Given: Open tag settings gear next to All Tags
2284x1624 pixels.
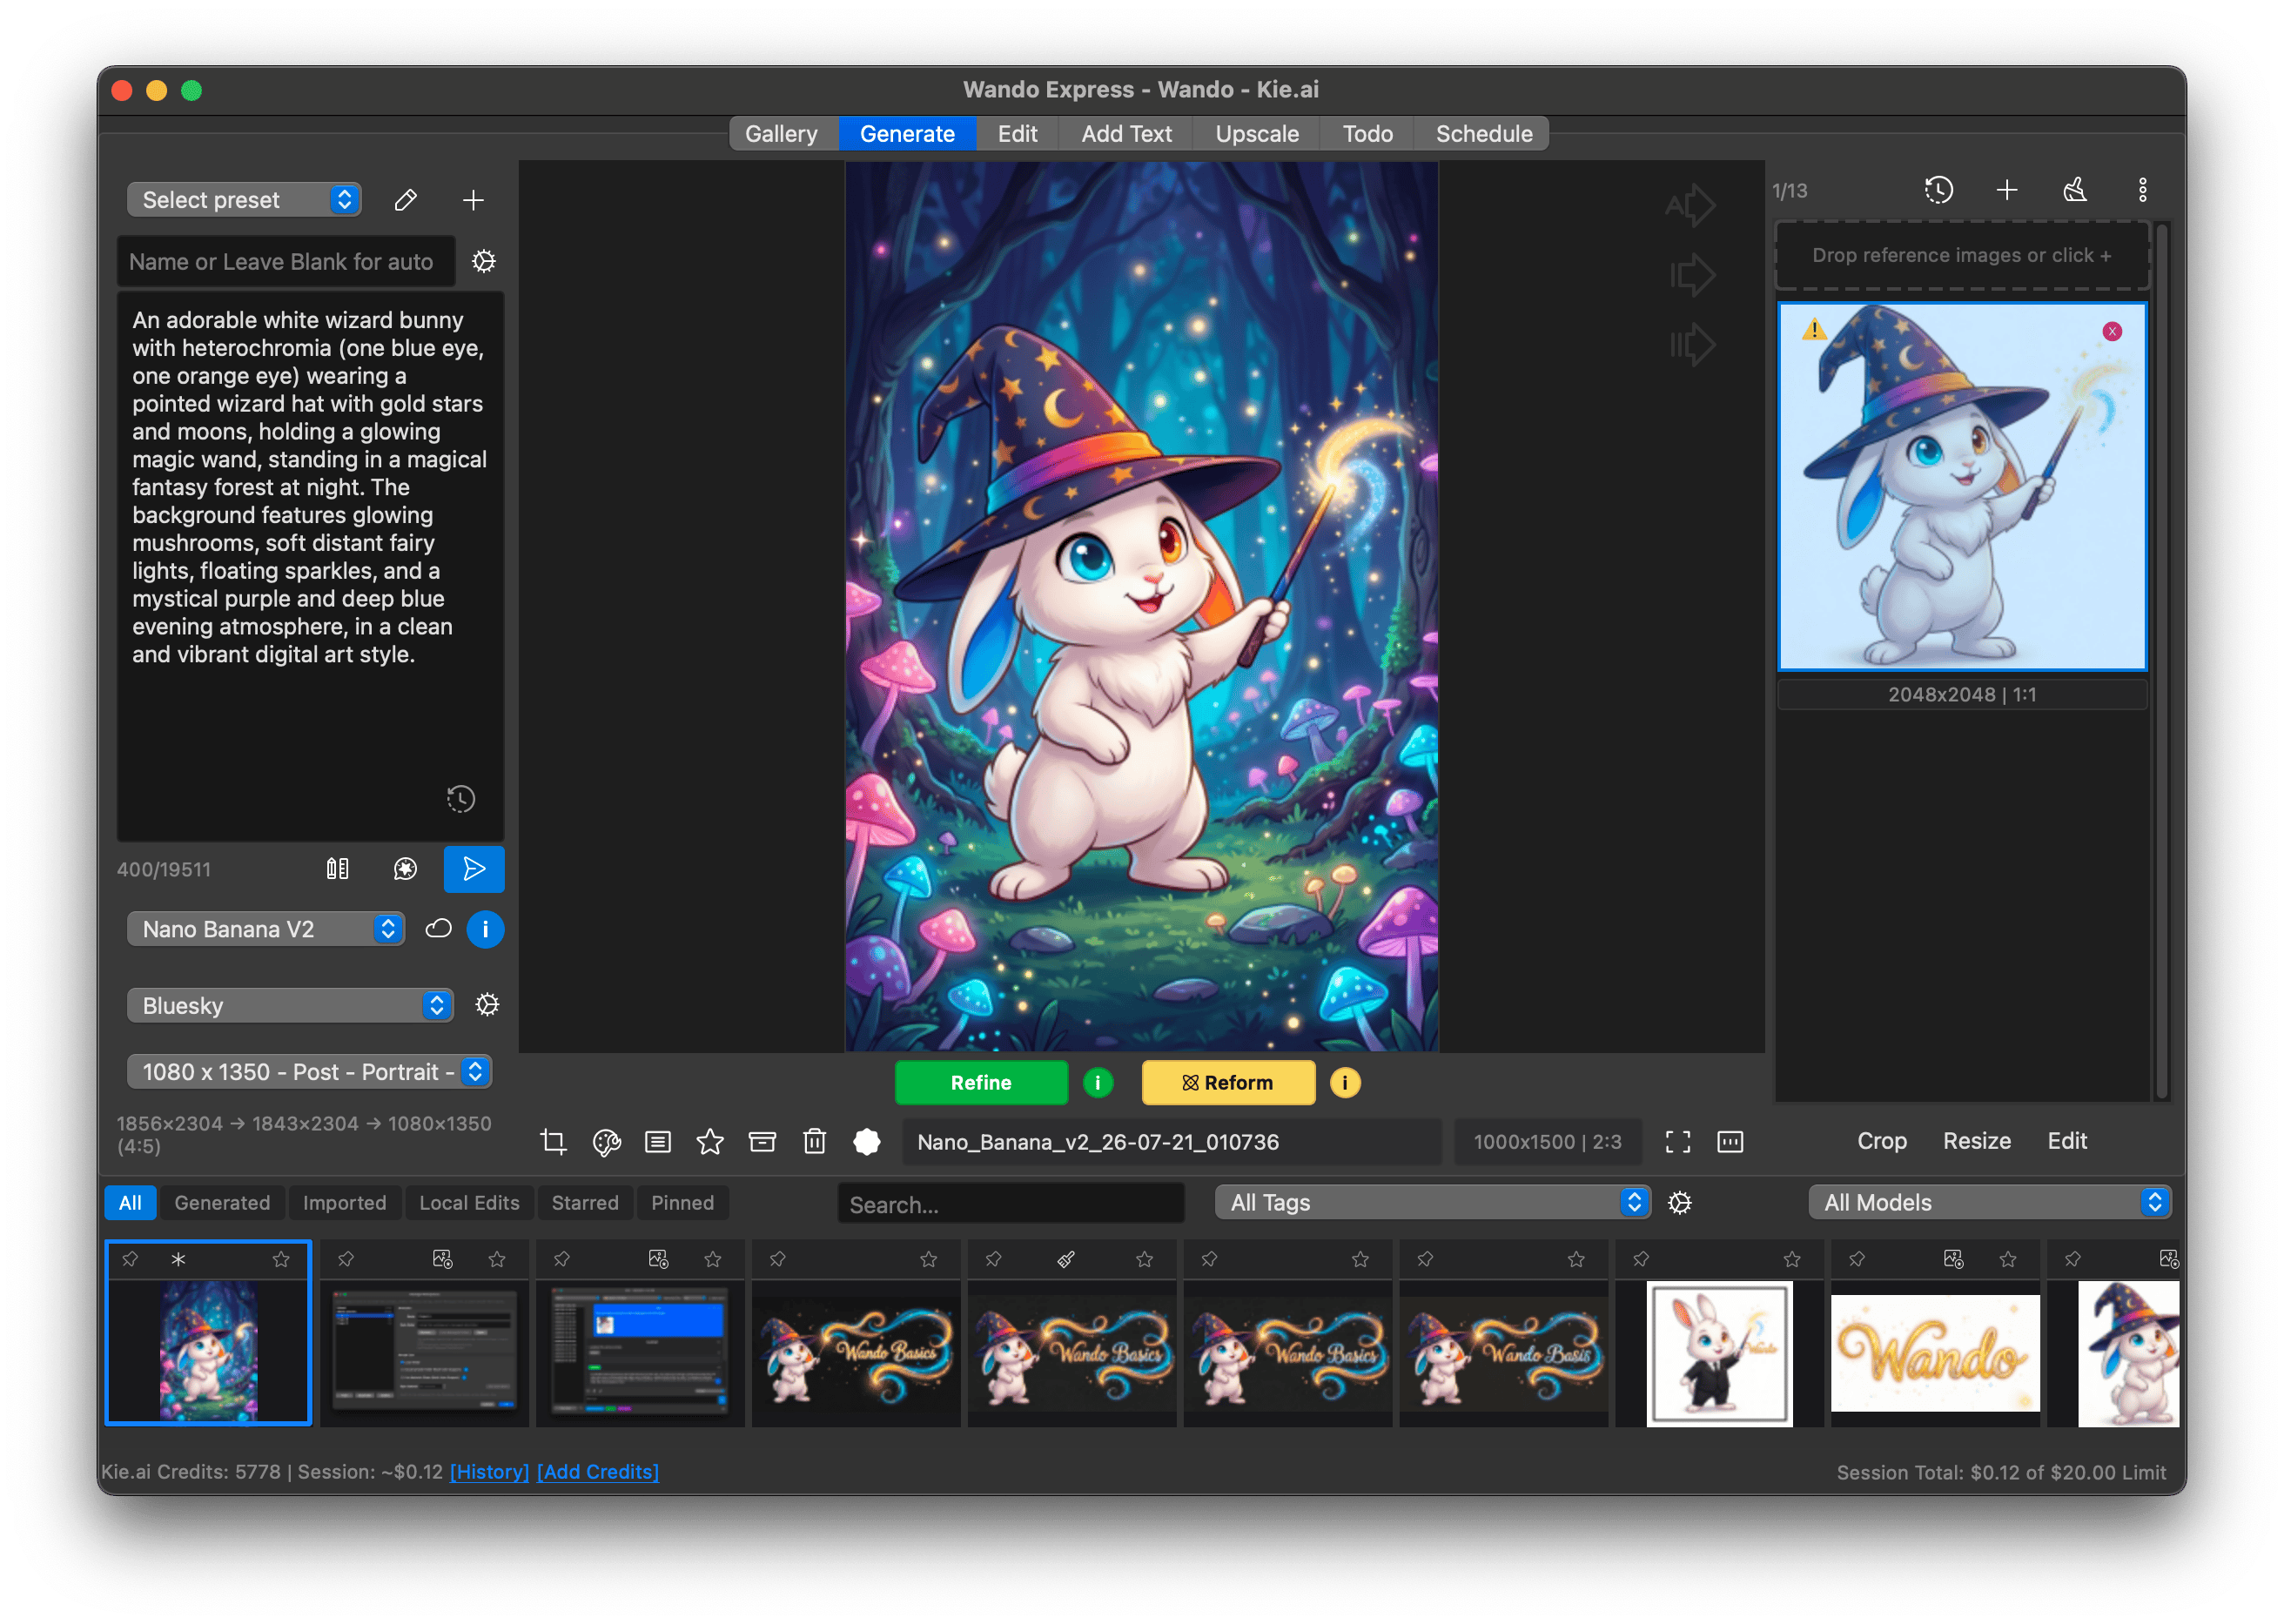Looking at the screenshot, I should click(1680, 1202).
